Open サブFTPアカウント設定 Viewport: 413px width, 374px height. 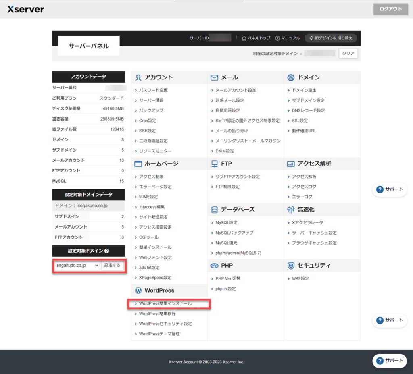point(238,177)
